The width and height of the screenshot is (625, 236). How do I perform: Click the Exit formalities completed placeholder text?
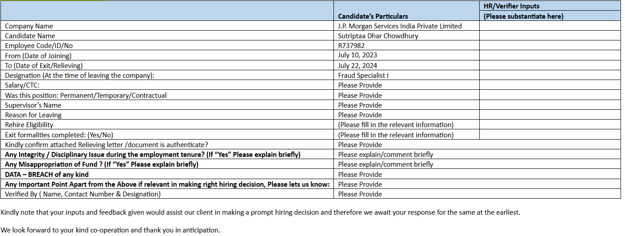click(395, 135)
